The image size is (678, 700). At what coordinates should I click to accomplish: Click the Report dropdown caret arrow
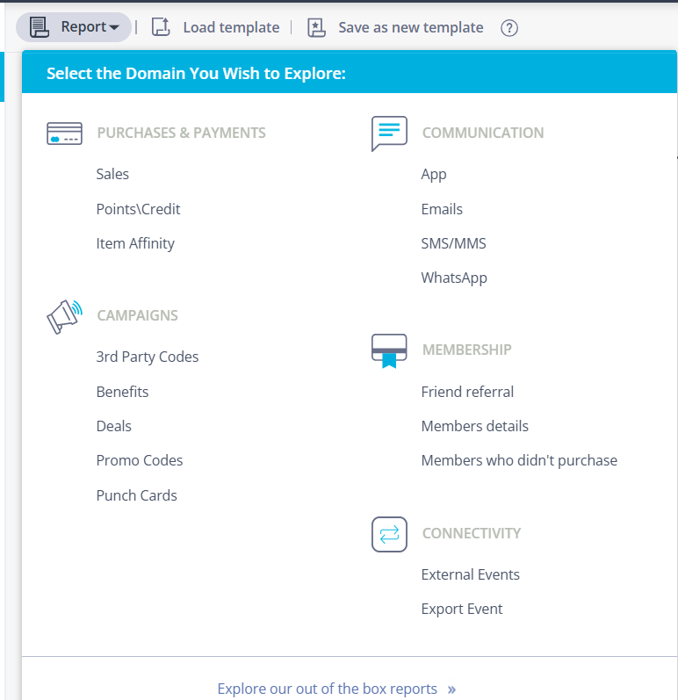[x=114, y=28]
